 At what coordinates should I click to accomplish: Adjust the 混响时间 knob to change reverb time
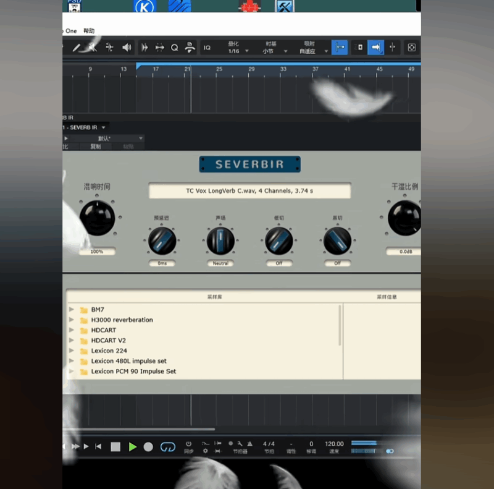[x=98, y=218]
